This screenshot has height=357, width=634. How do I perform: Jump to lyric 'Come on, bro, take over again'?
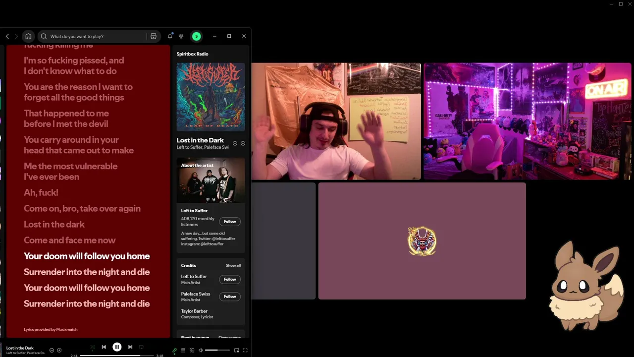82,208
